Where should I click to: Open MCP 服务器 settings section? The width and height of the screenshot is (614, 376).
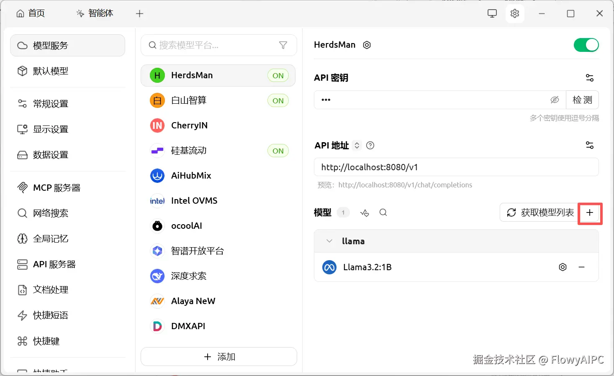point(67,188)
